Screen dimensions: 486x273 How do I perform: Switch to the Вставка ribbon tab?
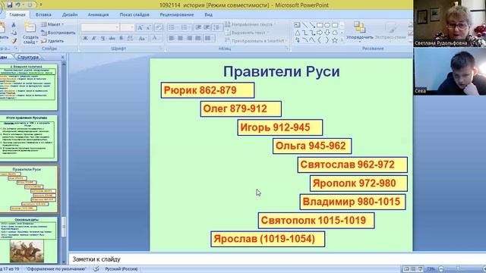click(43, 14)
